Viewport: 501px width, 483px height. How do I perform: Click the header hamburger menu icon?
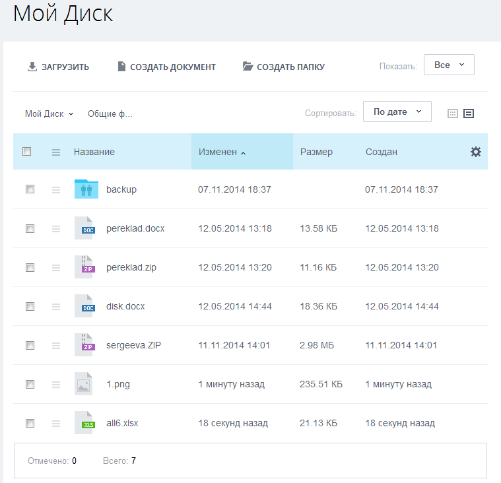[x=56, y=152]
